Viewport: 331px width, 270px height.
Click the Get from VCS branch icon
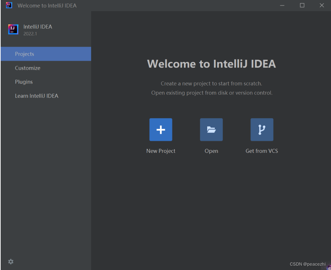(x=262, y=129)
